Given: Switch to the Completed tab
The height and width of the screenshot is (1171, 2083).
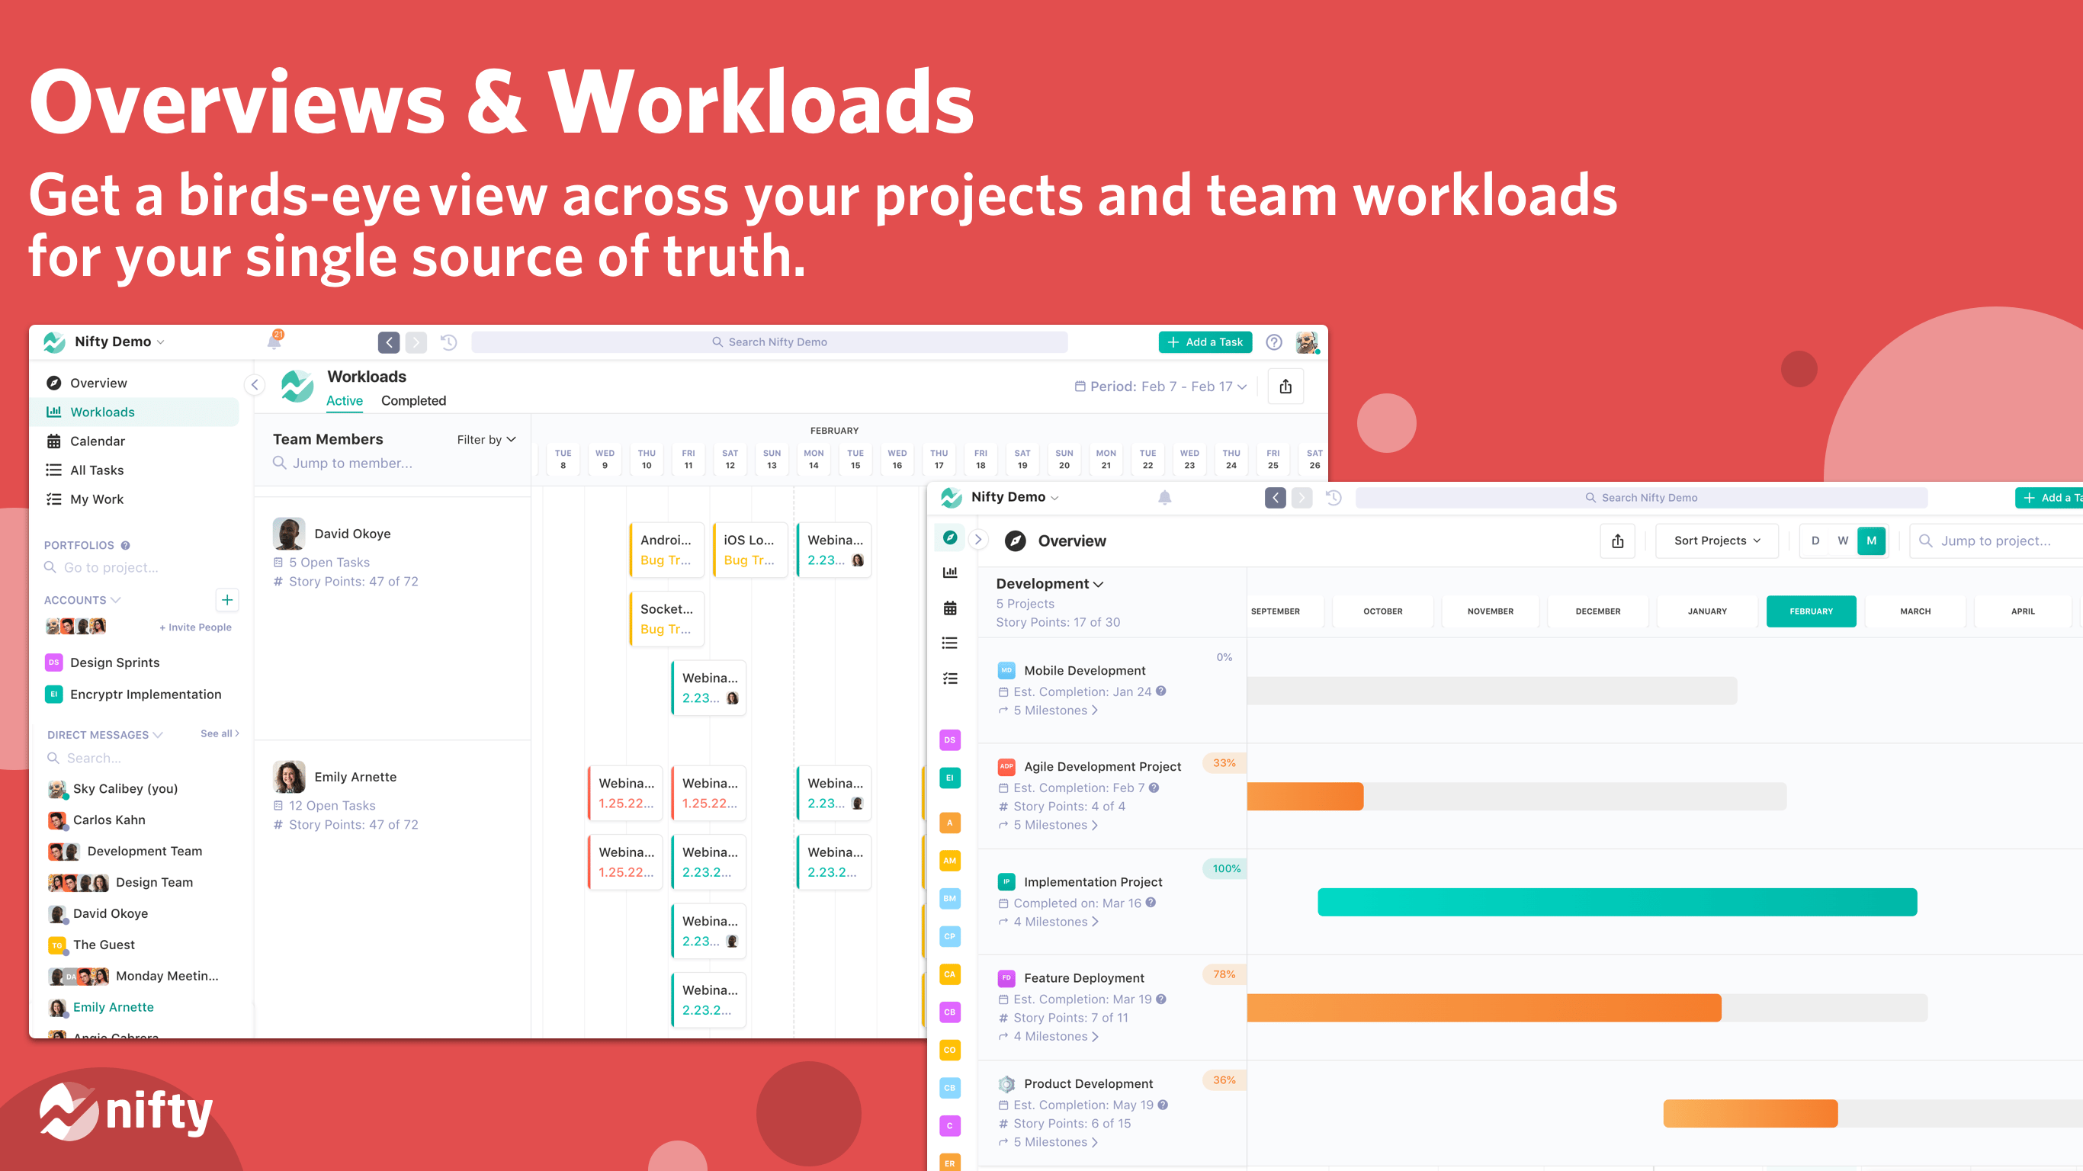Looking at the screenshot, I should (413, 400).
